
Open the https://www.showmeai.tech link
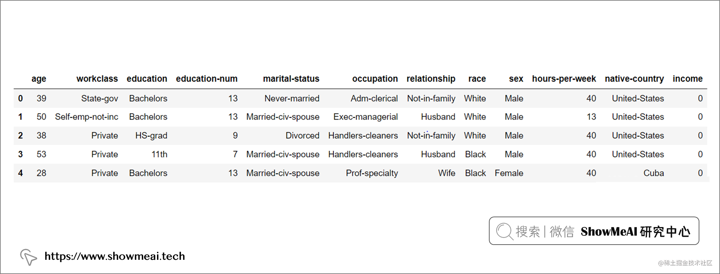[115, 256]
